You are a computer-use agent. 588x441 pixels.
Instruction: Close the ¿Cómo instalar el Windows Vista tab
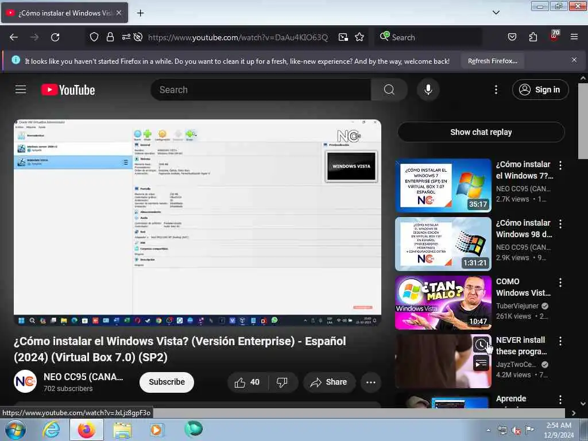pyautogui.click(x=119, y=13)
